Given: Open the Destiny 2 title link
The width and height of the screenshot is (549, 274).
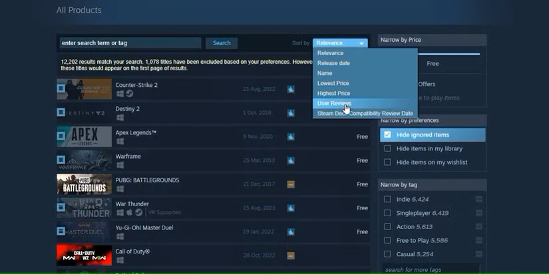Looking at the screenshot, I should pyautogui.click(x=128, y=109).
